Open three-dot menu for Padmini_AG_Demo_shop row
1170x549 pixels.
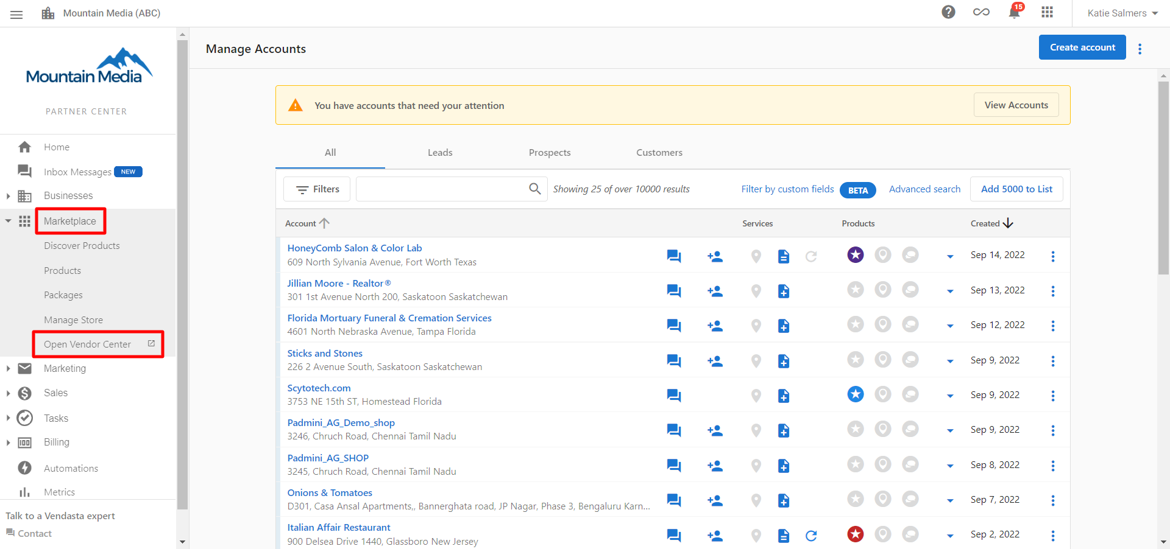click(1053, 430)
